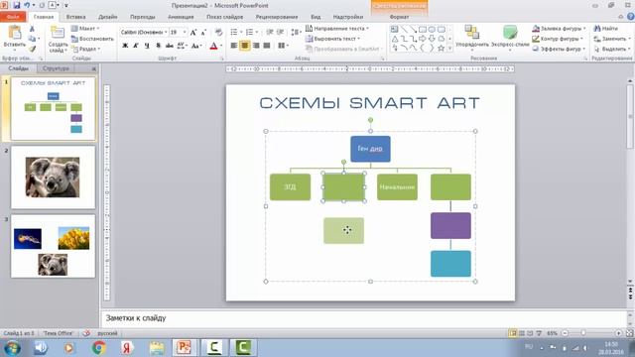Viewport: 635px width, 357px height.
Task: Align text right
Action: tap(256, 46)
